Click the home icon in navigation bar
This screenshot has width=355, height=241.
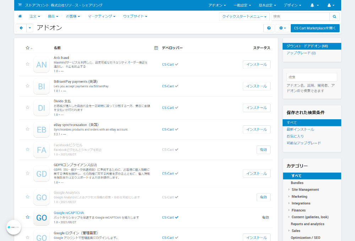(20, 16)
